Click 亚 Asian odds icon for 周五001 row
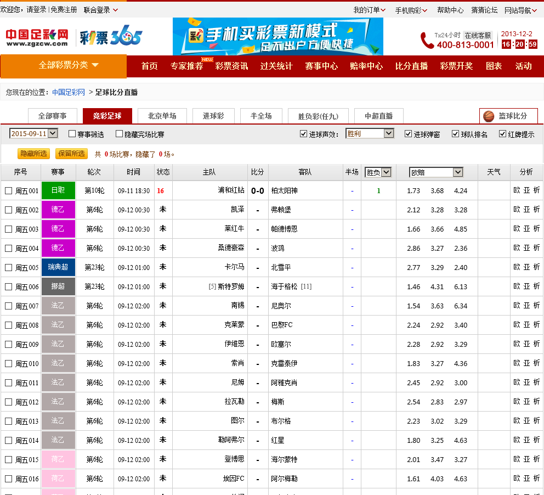This screenshot has width=544, height=495. point(526,190)
